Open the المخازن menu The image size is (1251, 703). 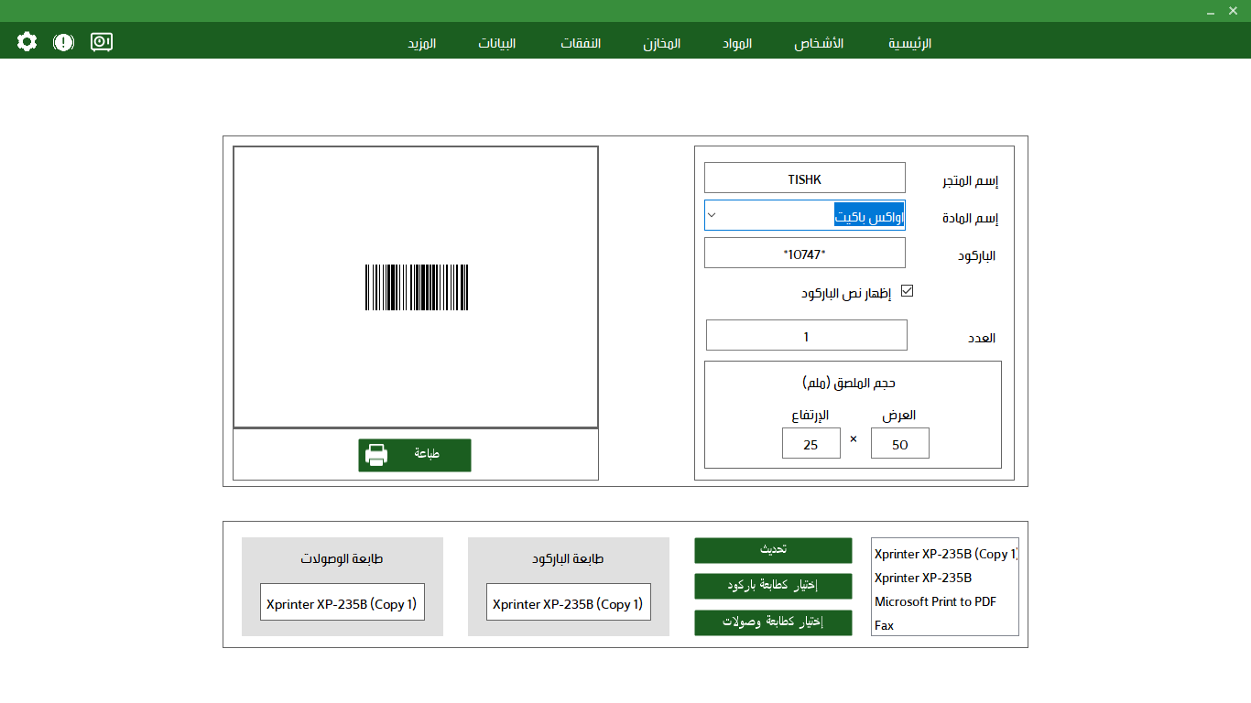[661, 43]
